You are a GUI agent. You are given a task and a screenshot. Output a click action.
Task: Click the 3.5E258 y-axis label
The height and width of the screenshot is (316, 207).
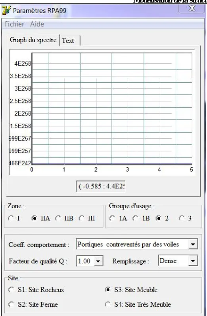[x=21, y=76]
